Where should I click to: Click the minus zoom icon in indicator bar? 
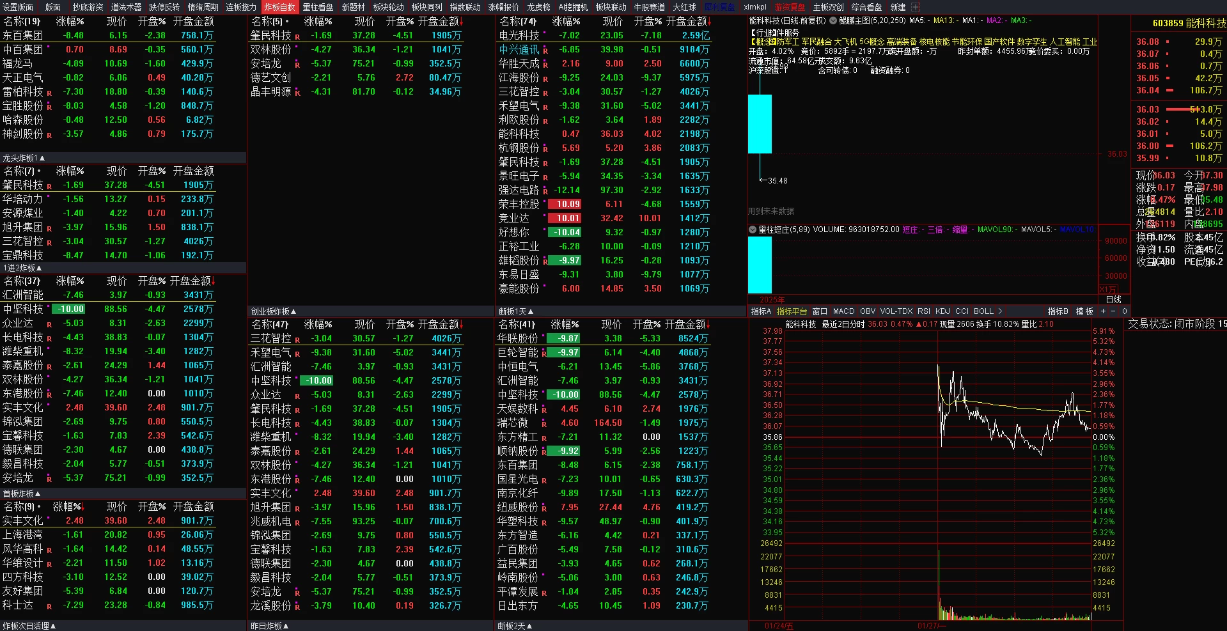(x=1113, y=311)
